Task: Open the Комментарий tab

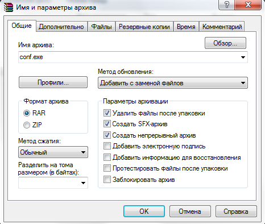Action: [x=222, y=27]
